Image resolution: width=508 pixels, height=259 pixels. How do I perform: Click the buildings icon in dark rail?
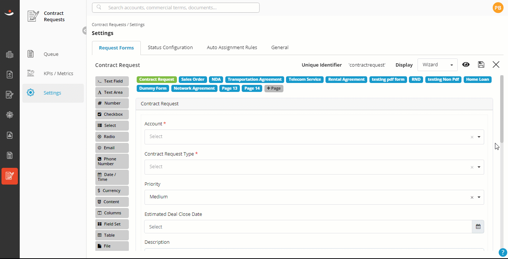coord(10,55)
